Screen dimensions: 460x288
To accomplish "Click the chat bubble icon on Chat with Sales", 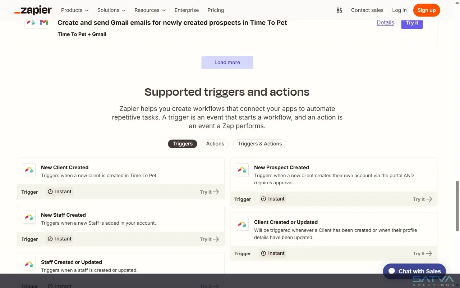I will click(391, 271).
